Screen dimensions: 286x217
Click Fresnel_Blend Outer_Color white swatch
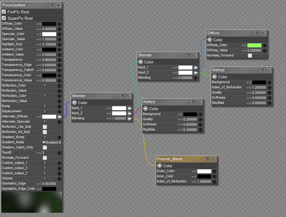pos(204,171)
